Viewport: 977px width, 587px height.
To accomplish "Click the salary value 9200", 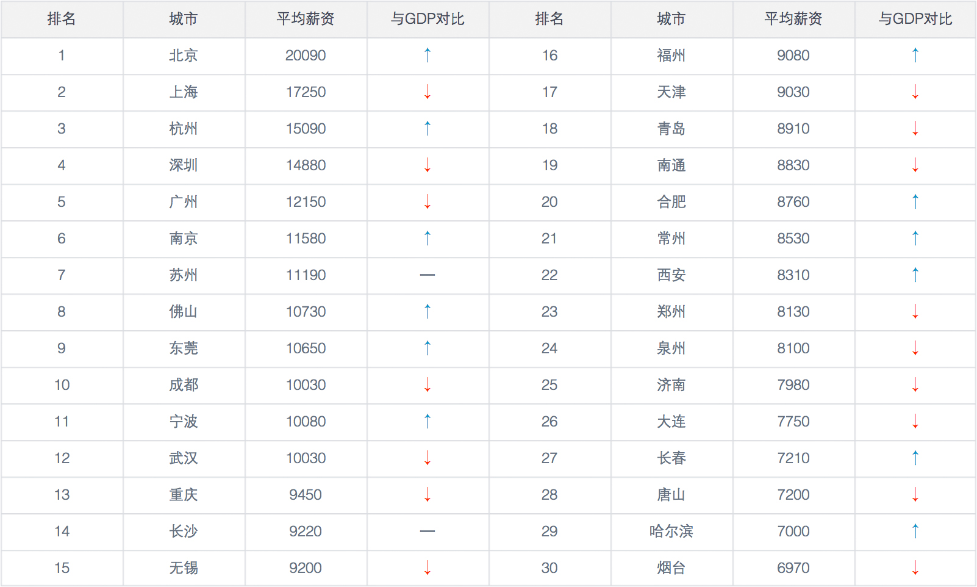I will click(306, 568).
